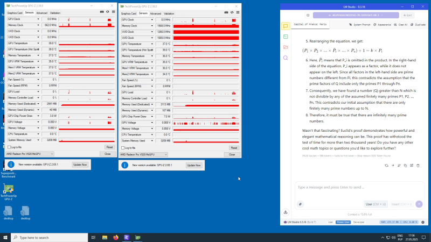The height and width of the screenshot is (242, 431).
Task: Take a screenshot with the left GPU-Z camera icon
Action: (x=102, y=12)
